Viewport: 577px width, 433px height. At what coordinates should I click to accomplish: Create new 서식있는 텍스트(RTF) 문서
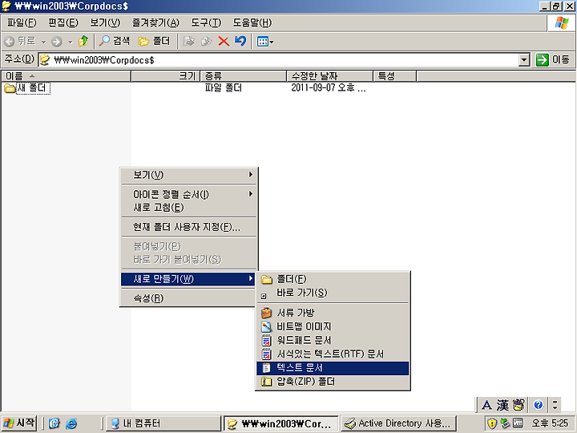[x=333, y=354]
